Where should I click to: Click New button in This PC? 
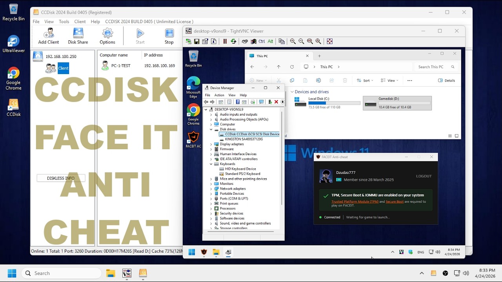(259, 80)
